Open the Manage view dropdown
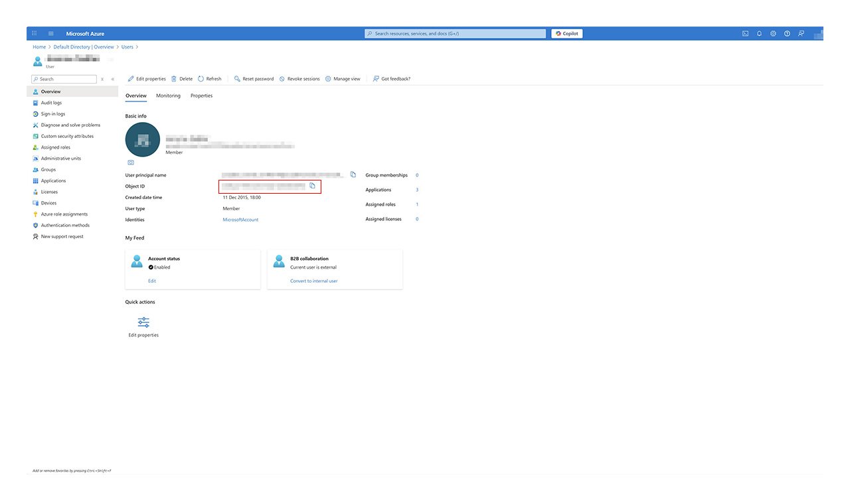Viewport: 850px width, 501px height. (x=343, y=79)
